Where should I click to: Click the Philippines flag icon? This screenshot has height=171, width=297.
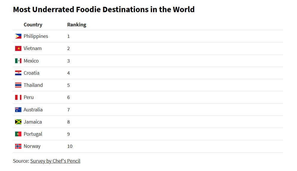click(18, 36)
